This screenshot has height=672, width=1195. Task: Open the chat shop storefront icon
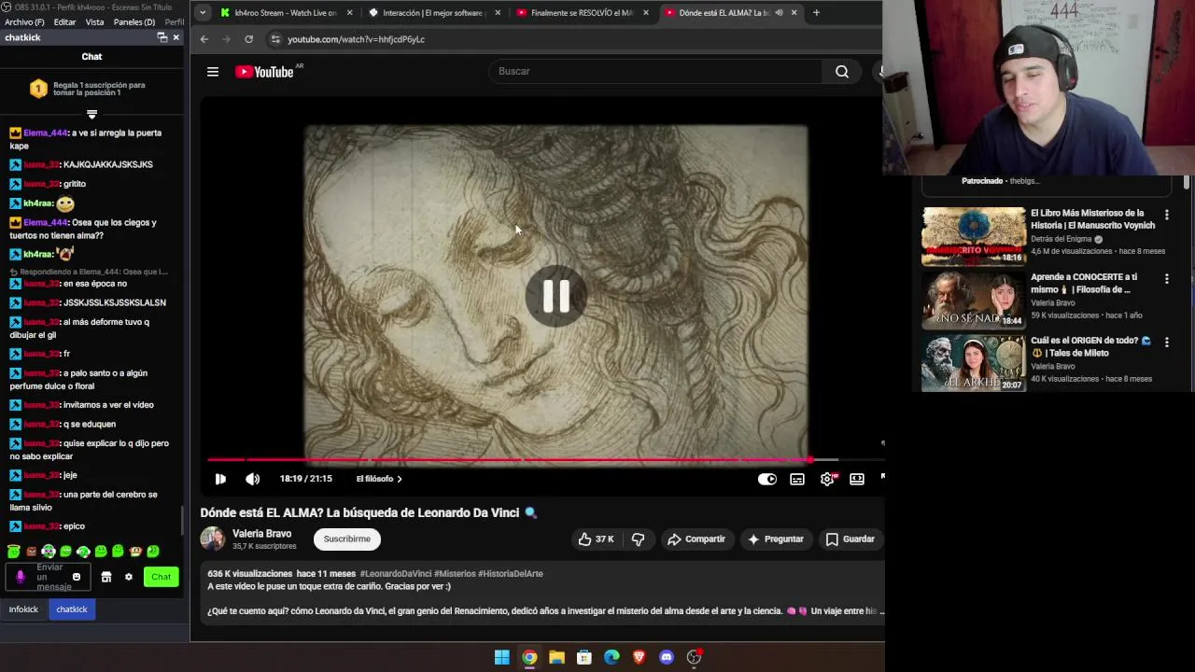pos(106,577)
